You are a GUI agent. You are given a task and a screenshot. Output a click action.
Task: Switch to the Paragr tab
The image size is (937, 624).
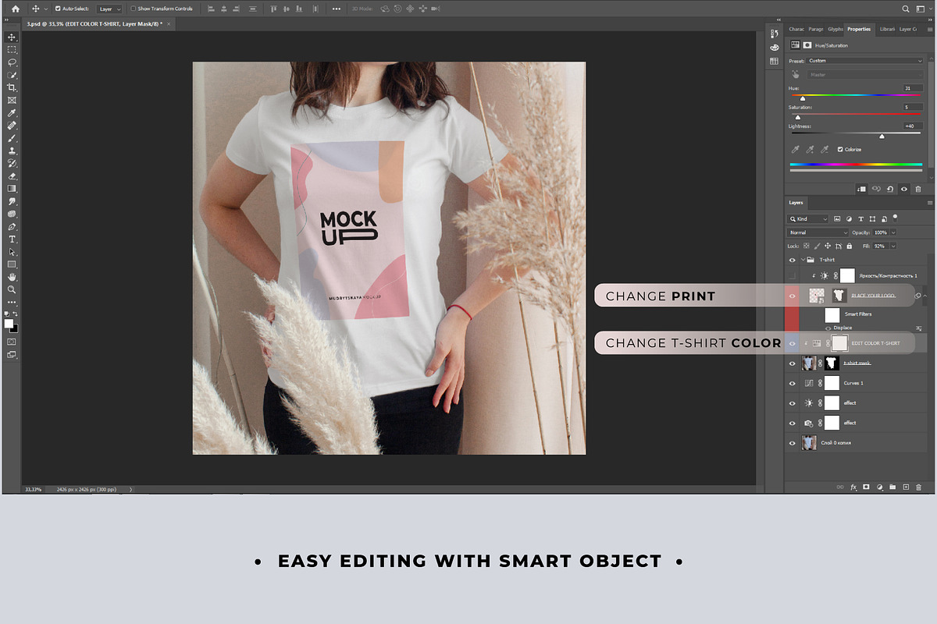click(816, 29)
